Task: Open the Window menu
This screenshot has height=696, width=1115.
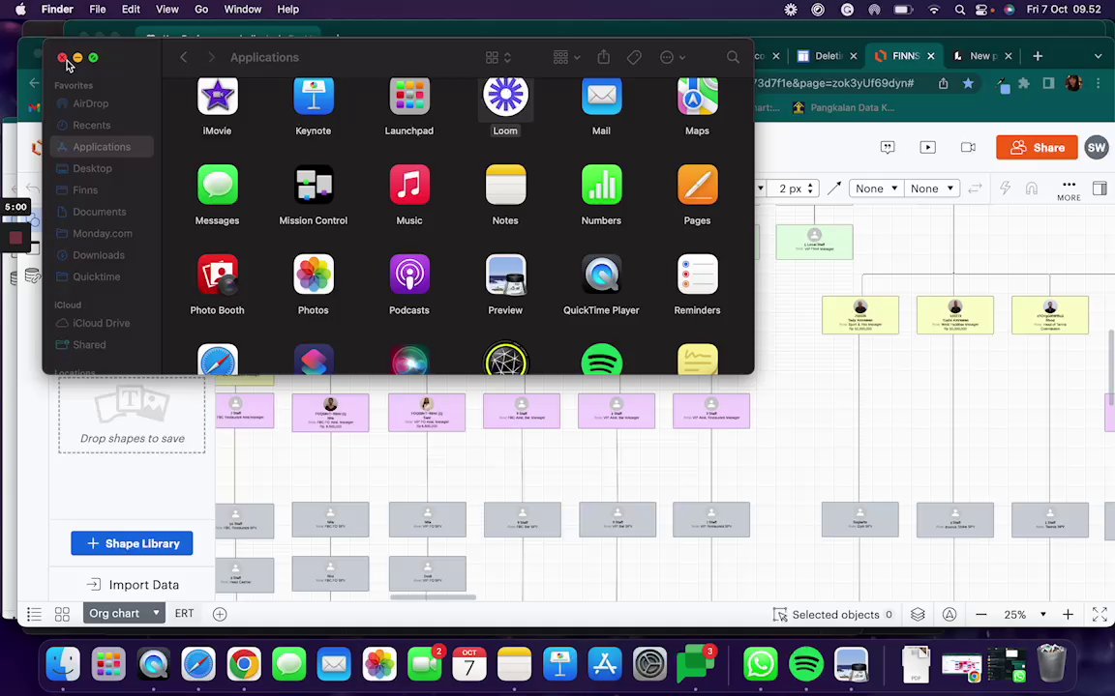Action: click(x=243, y=10)
